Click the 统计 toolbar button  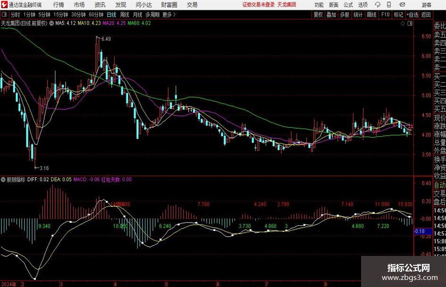[358, 15]
